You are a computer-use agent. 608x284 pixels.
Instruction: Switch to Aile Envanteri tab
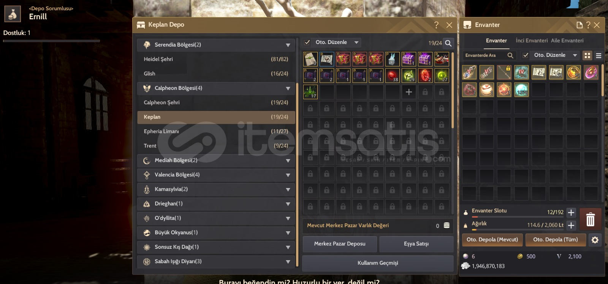[x=567, y=41]
